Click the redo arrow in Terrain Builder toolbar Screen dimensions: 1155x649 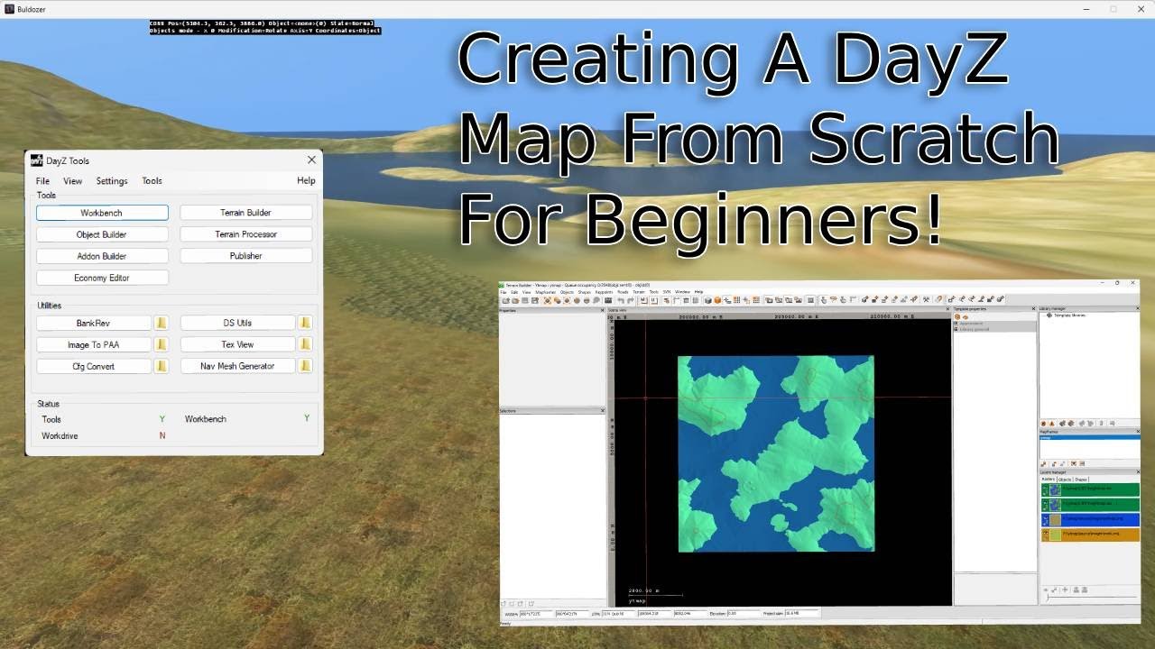631,300
